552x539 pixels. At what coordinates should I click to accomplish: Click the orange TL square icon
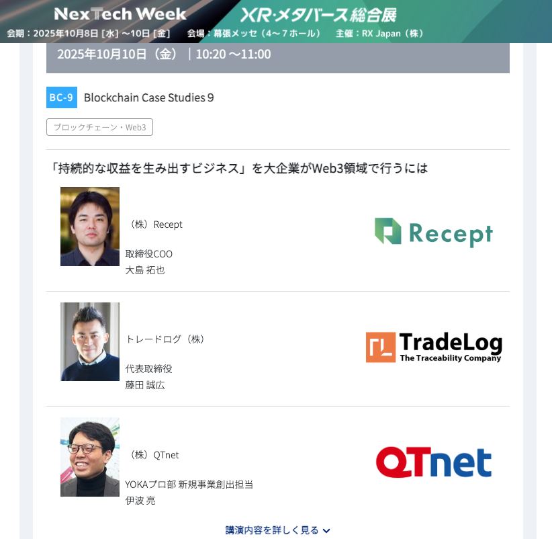tap(381, 347)
